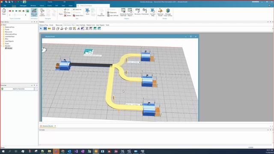
Task: Select the Resources toolbox tab
Action: pos(59,25)
